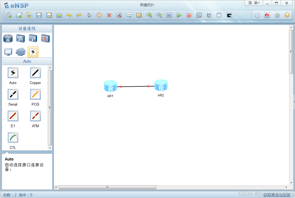Image resolution: width=295 pixels, height=198 pixels.
Task: Open the Huawei website logo icon
Action: point(267,15)
